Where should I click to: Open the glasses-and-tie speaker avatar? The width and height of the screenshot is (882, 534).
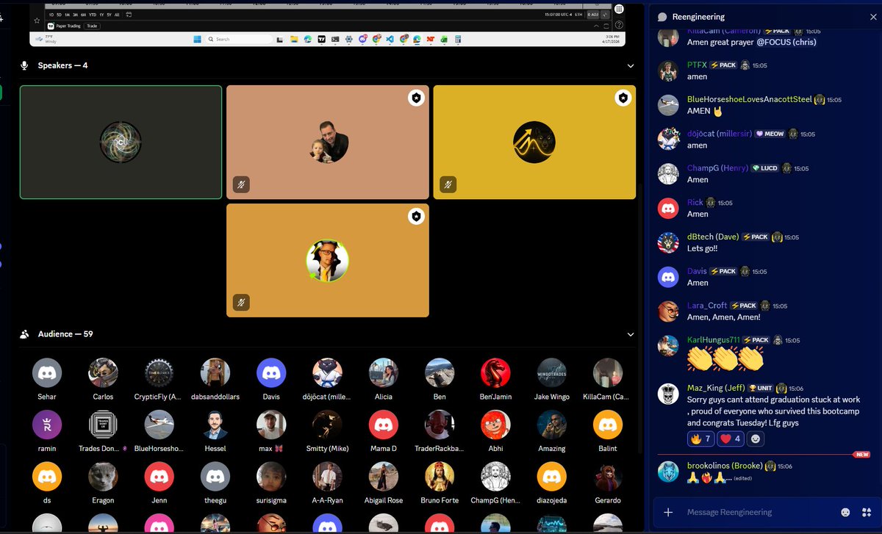coord(328,260)
